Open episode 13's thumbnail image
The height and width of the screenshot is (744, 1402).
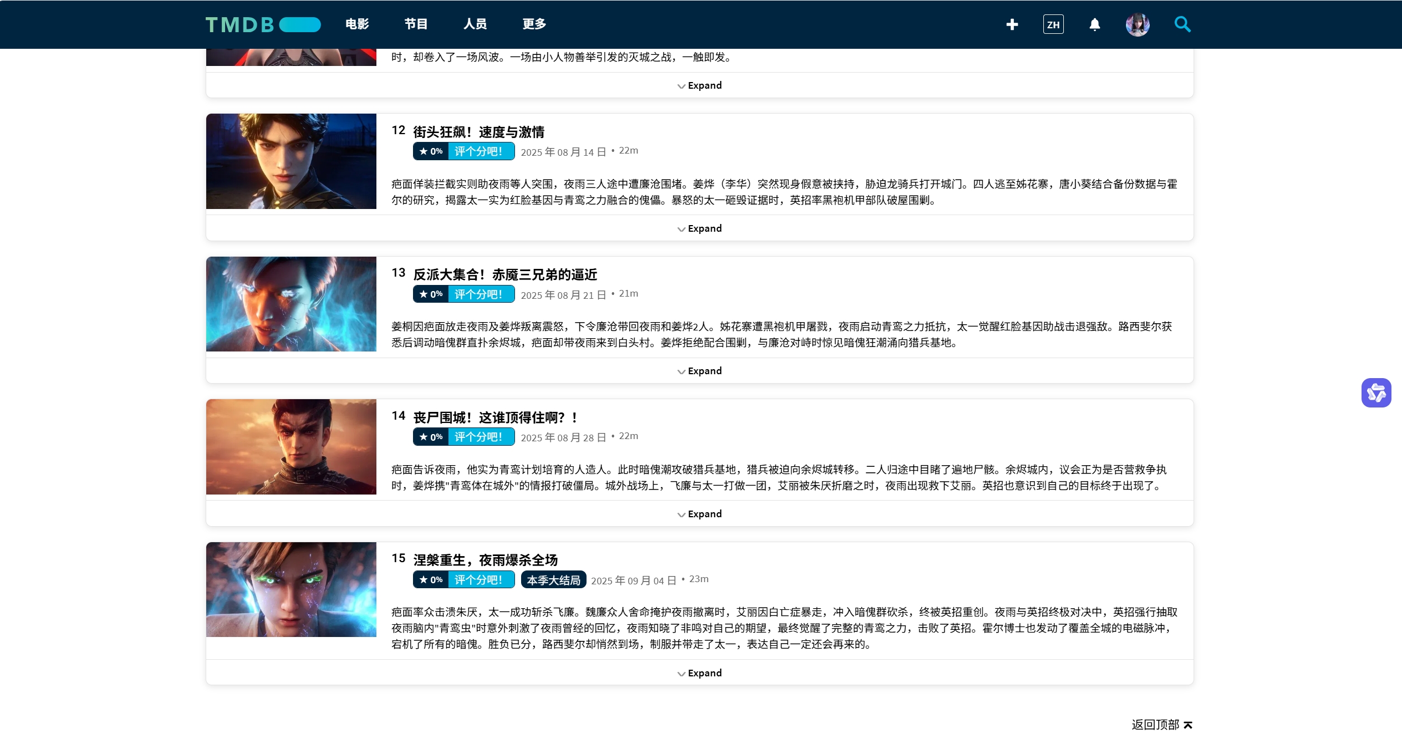click(291, 304)
